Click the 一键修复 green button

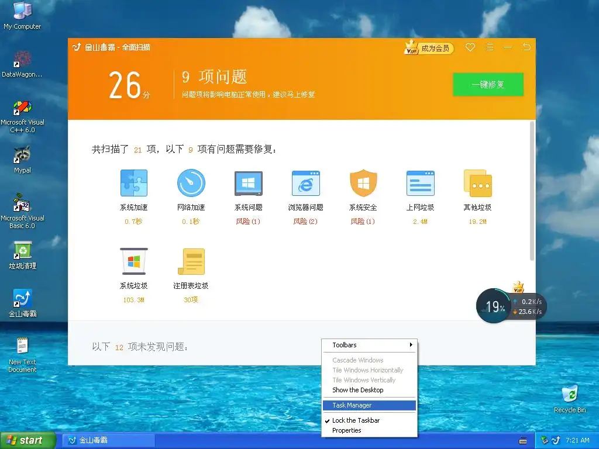pos(488,84)
